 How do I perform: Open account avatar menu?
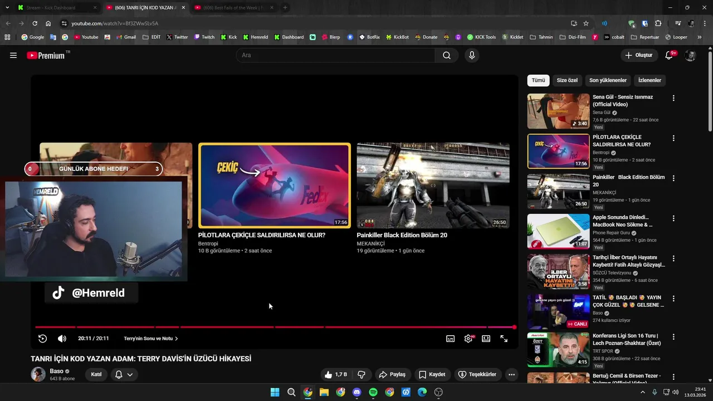tap(690, 55)
